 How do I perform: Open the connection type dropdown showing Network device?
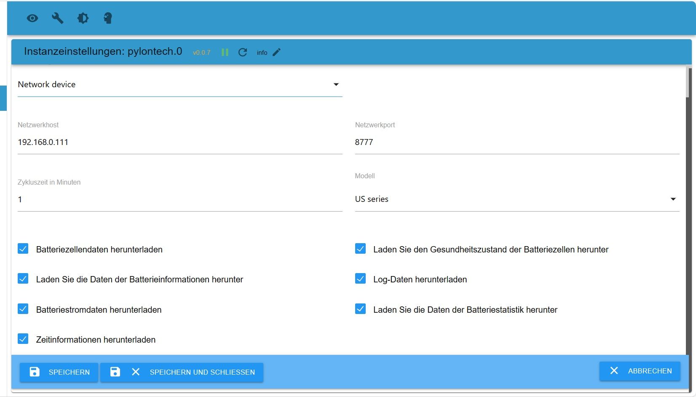click(180, 84)
